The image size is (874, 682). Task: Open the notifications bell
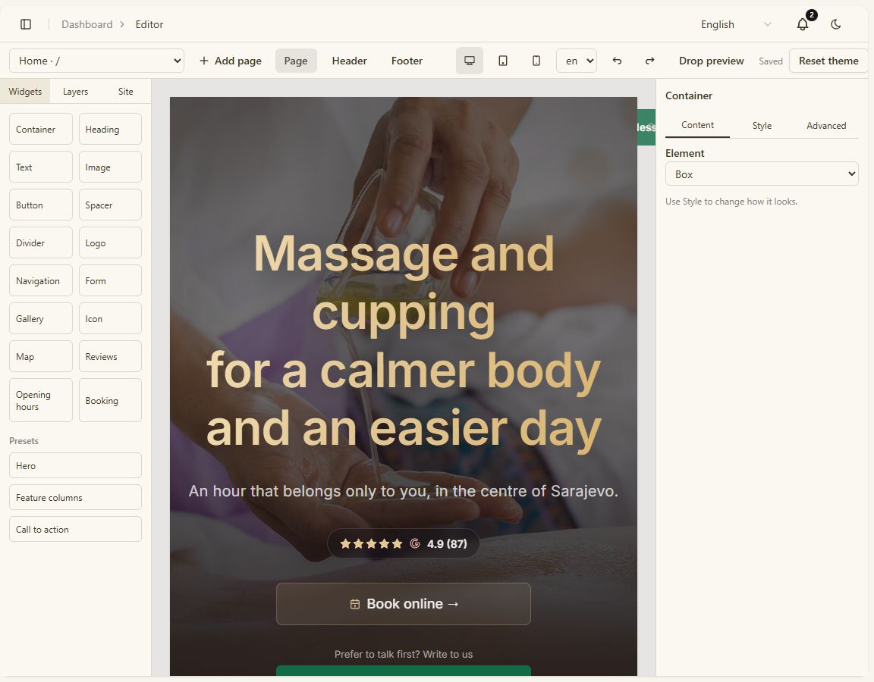tap(803, 24)
